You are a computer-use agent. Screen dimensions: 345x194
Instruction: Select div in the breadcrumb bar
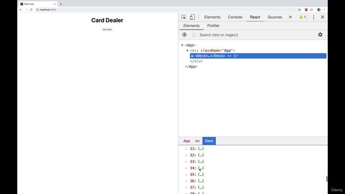197,141
